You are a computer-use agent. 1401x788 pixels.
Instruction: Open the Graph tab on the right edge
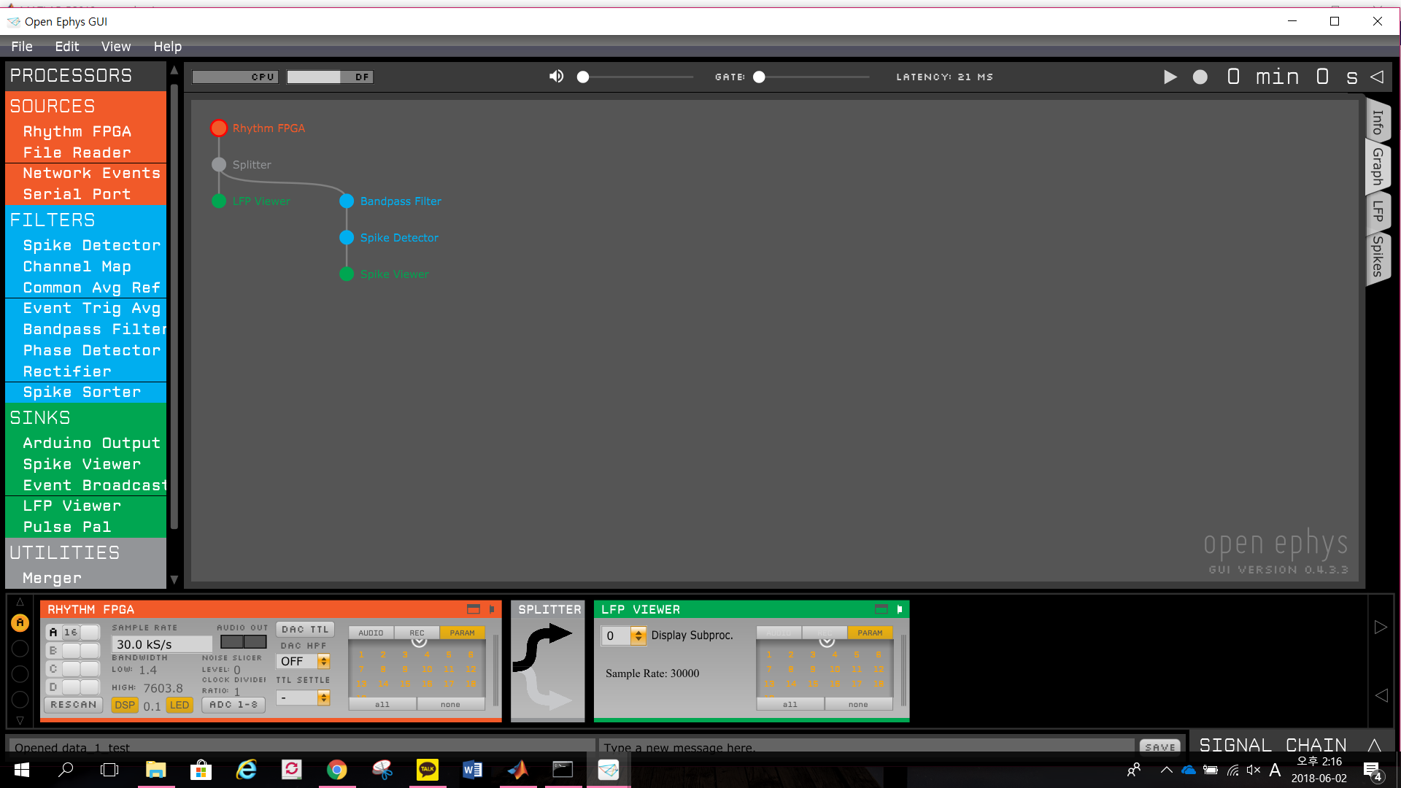pyautogui.click(x=1377, y=167)
